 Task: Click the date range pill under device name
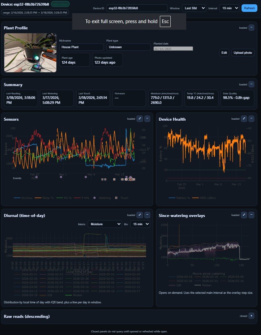(35, 13)
